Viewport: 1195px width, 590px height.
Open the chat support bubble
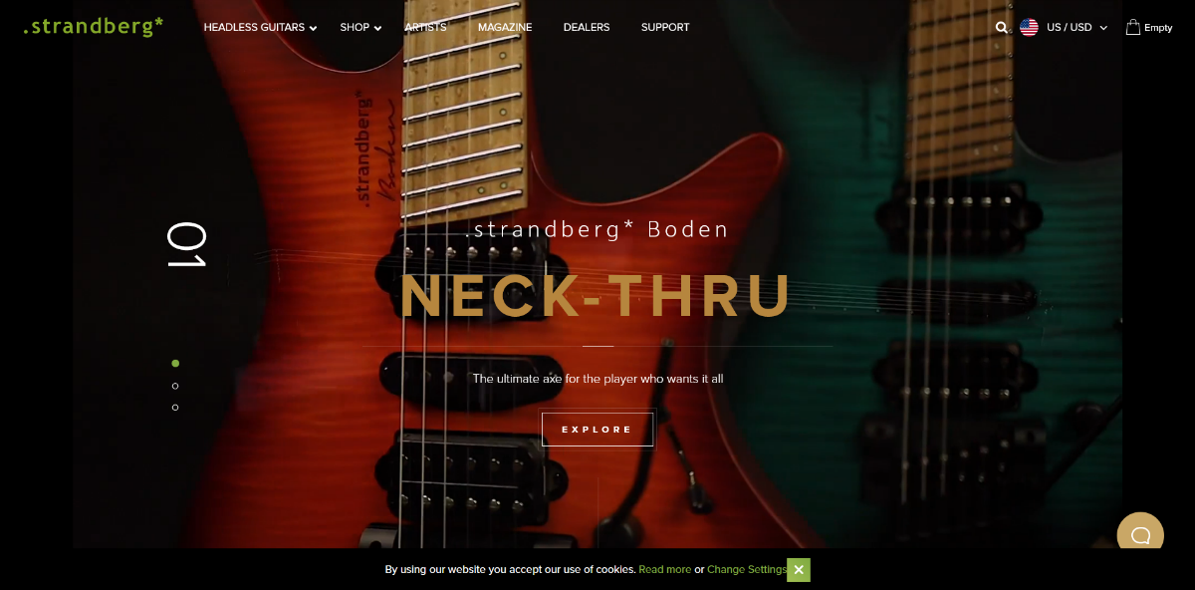pos(1140,536)
